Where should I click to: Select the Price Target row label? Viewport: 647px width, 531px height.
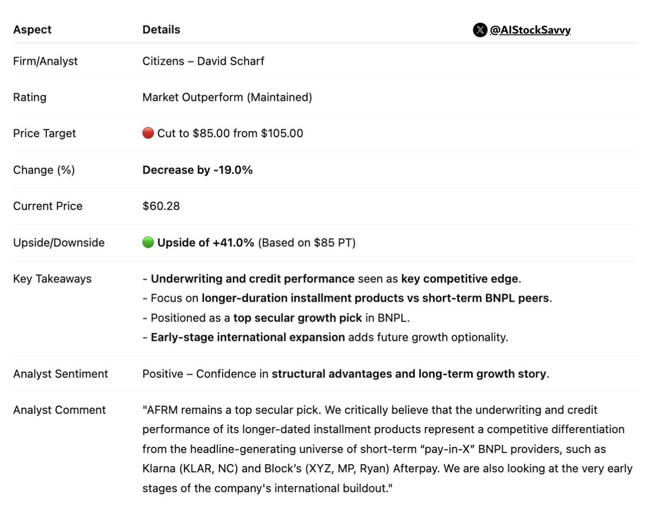(x=44, y=133)
